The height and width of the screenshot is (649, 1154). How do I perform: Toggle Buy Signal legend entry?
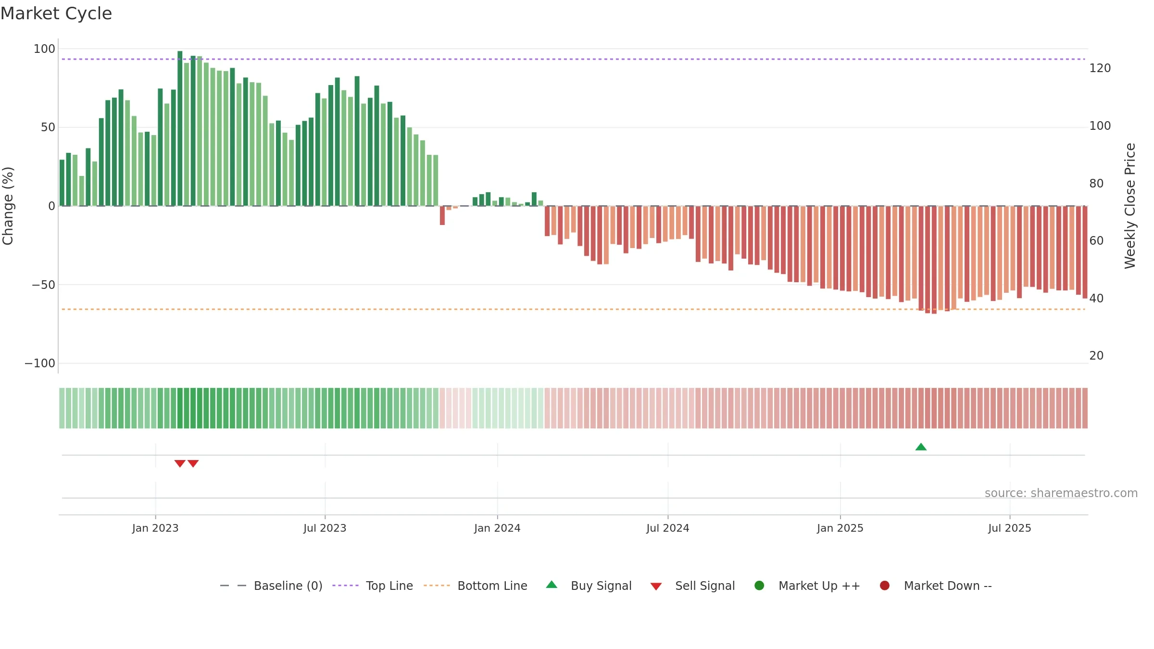589,586
